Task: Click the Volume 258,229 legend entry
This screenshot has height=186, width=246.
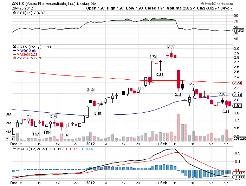Action: point(29,58)
